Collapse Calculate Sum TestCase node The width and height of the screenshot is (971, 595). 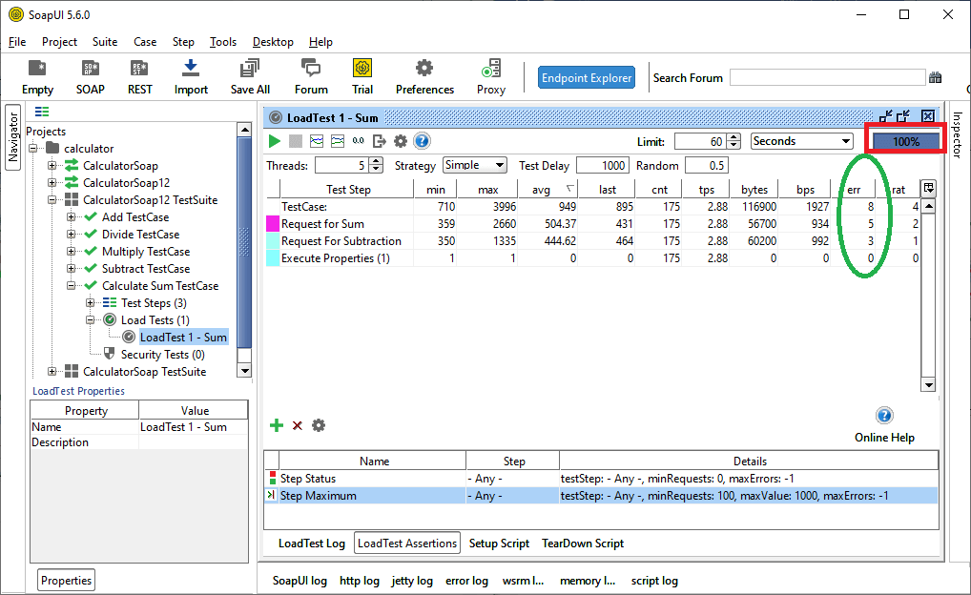(72, 285)
